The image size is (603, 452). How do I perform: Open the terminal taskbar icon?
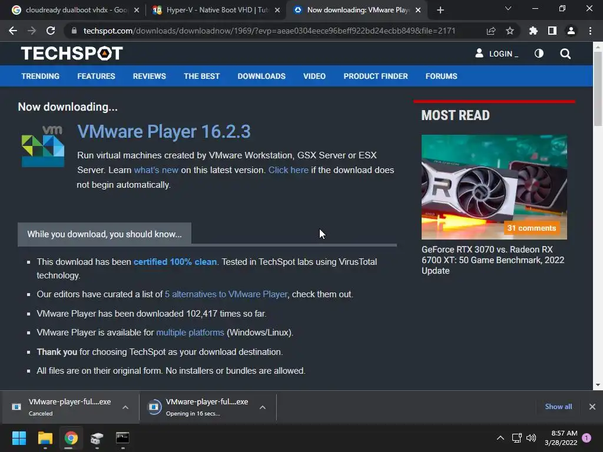tap(122, 438)
